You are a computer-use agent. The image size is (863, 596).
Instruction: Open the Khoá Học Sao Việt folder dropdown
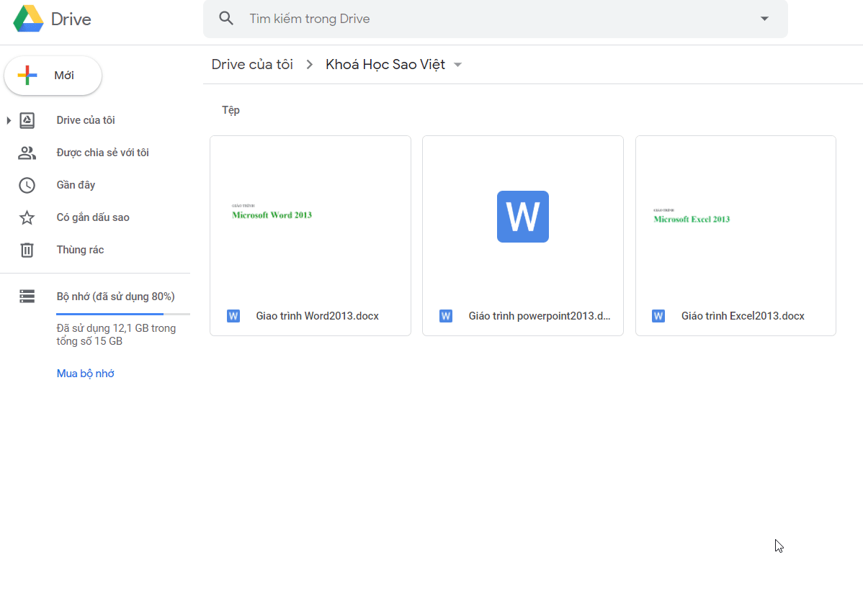[x=458, y=65]
